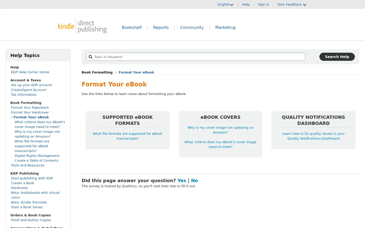Click the Sign in link
Image resolution: width=365 pixels, height=228 pixels.
[x=263, y=5]
